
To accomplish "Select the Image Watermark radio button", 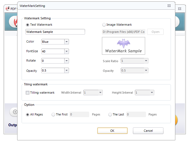I will (x=104, y=25).
